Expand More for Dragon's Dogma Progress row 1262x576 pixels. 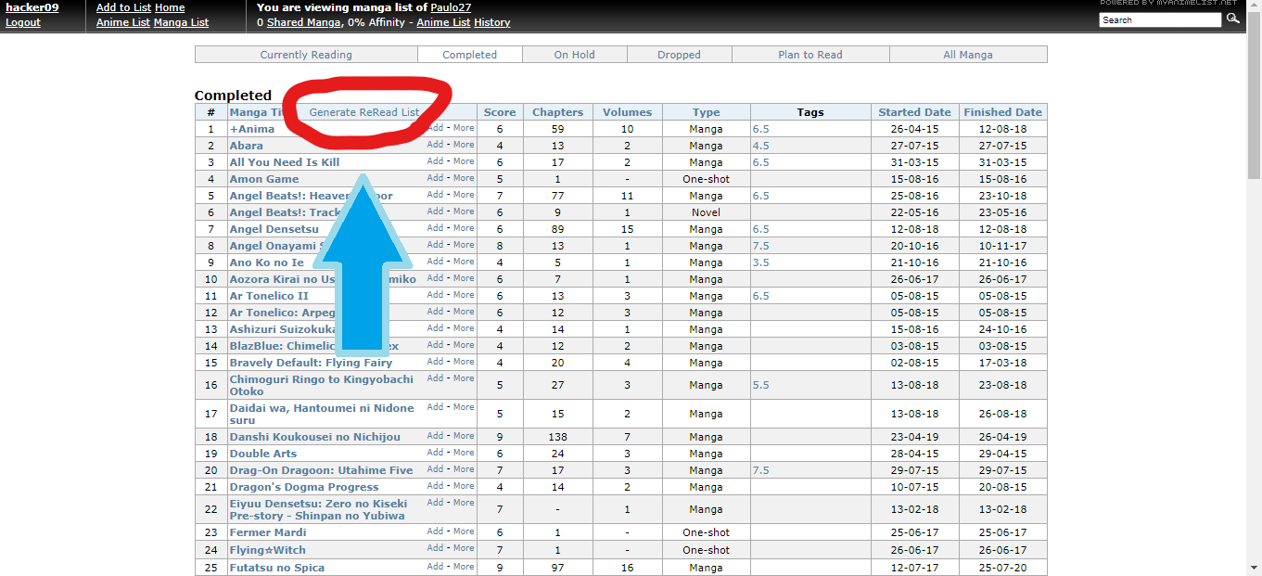pyautogui.click(x=464, y=486)
